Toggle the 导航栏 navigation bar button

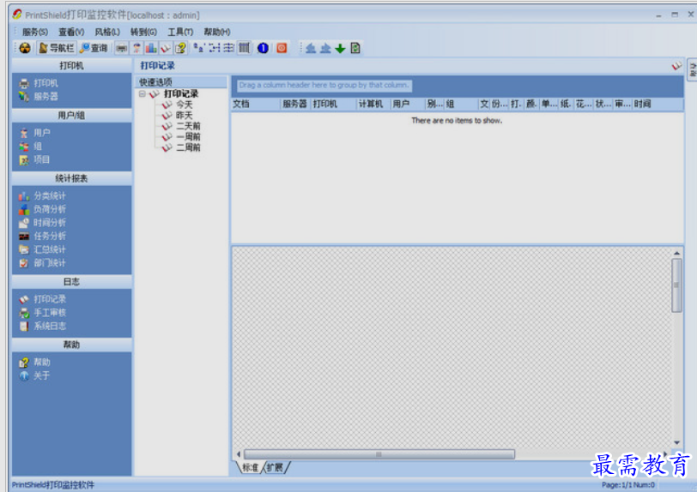(56, 48)
